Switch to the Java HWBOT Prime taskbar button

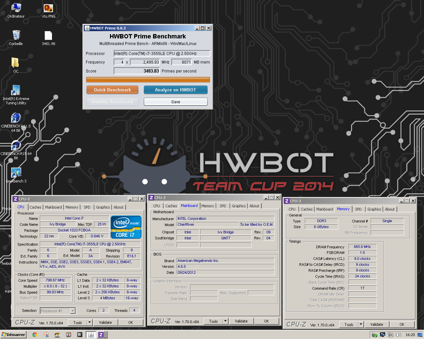pos(91,335)
